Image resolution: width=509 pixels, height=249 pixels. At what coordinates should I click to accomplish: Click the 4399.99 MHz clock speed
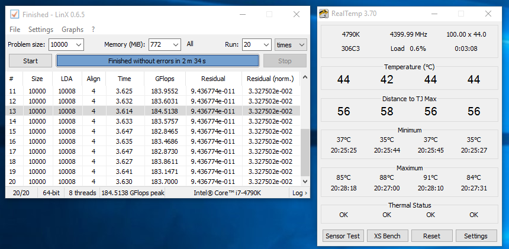tap(408, 34)
